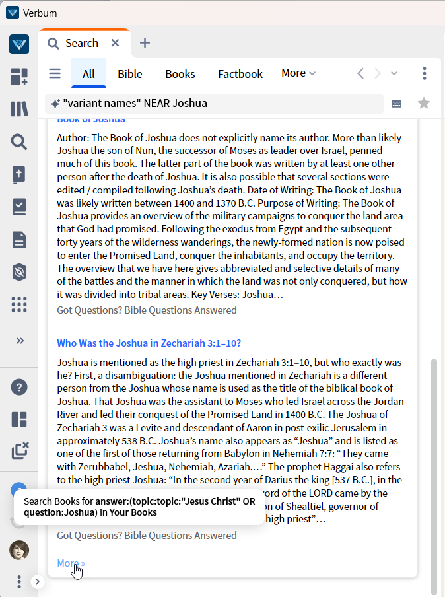Click the close all panels icon
The height and width of the screenshot is (597, 445).
20,451
